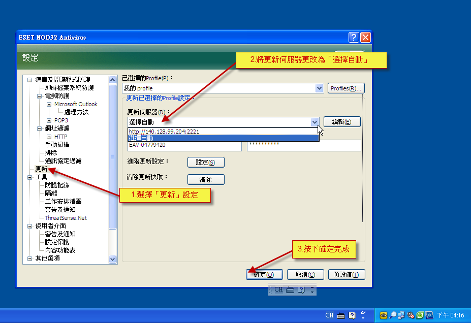
Task: Select 排除 in the settings tree
Action: click(x=51, y=153)
